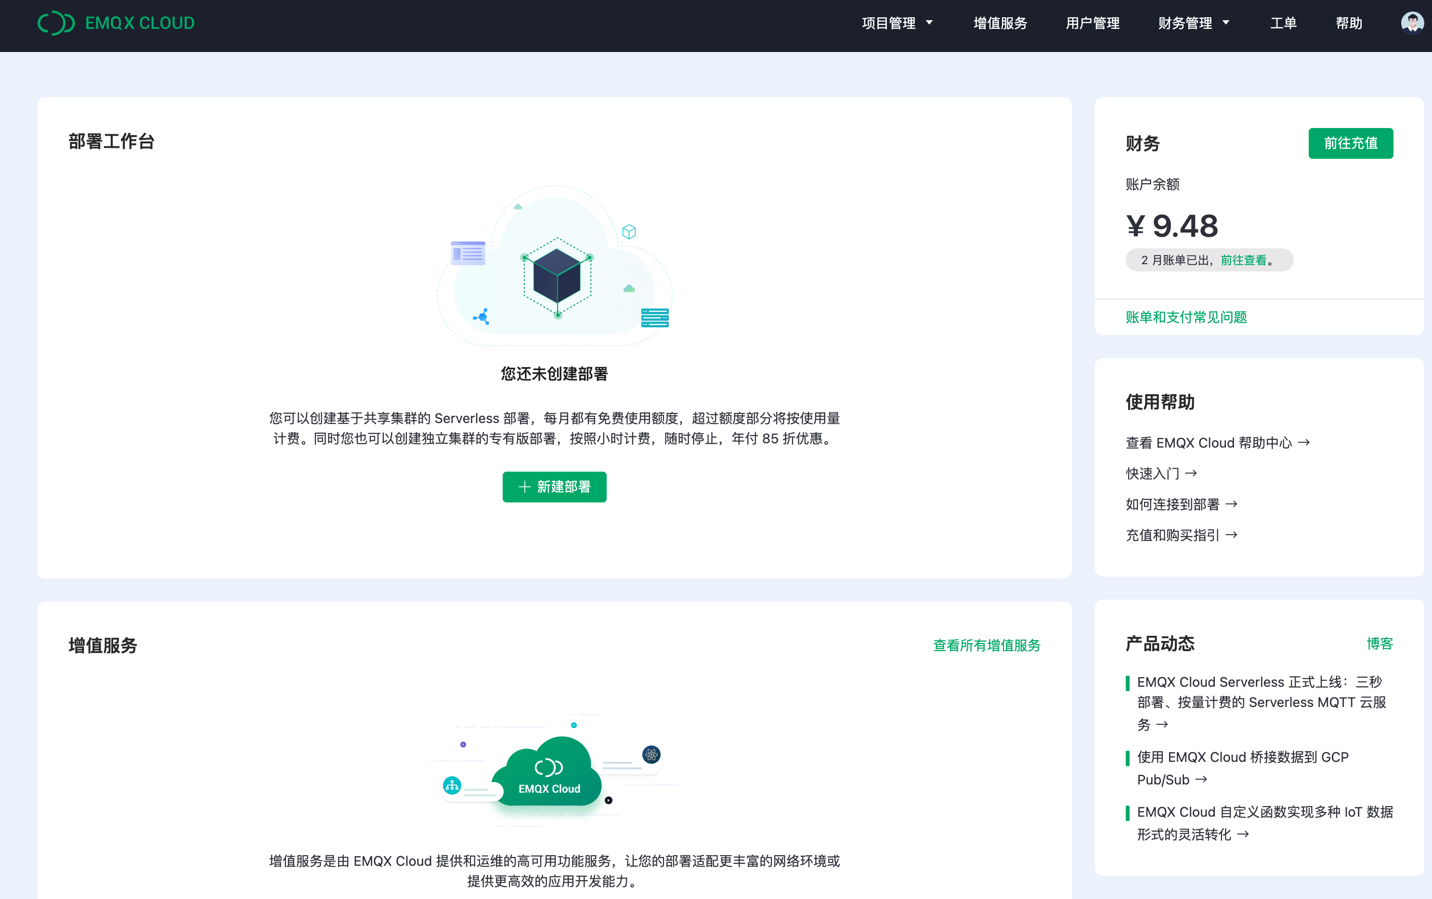Open 工单 from the navigation bar
Image resolution: width=1432 pixels, height=899 pixels.
[x=1283, y=23]
